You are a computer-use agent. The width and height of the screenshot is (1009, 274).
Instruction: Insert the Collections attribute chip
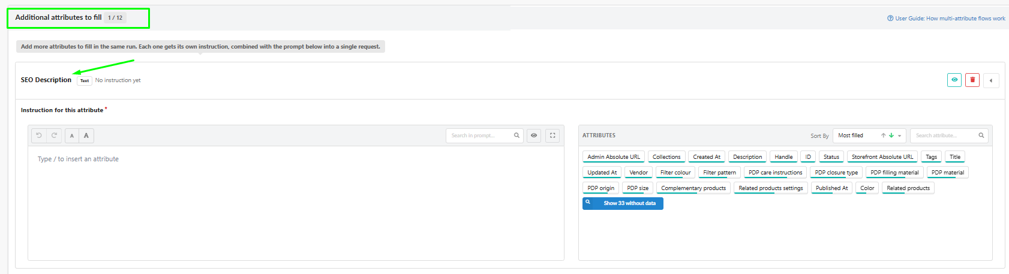point(666,156)
